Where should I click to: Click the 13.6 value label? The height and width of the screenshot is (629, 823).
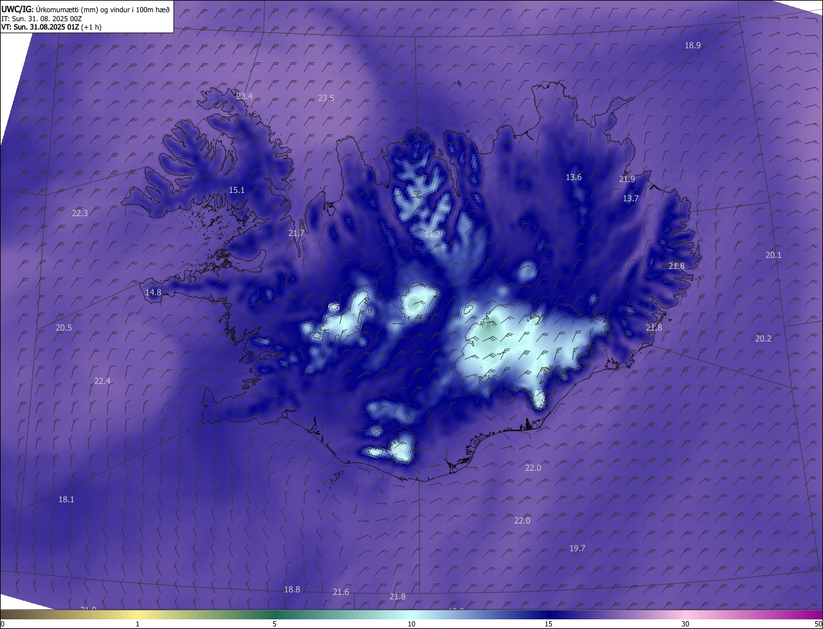[x=574, y=177]
